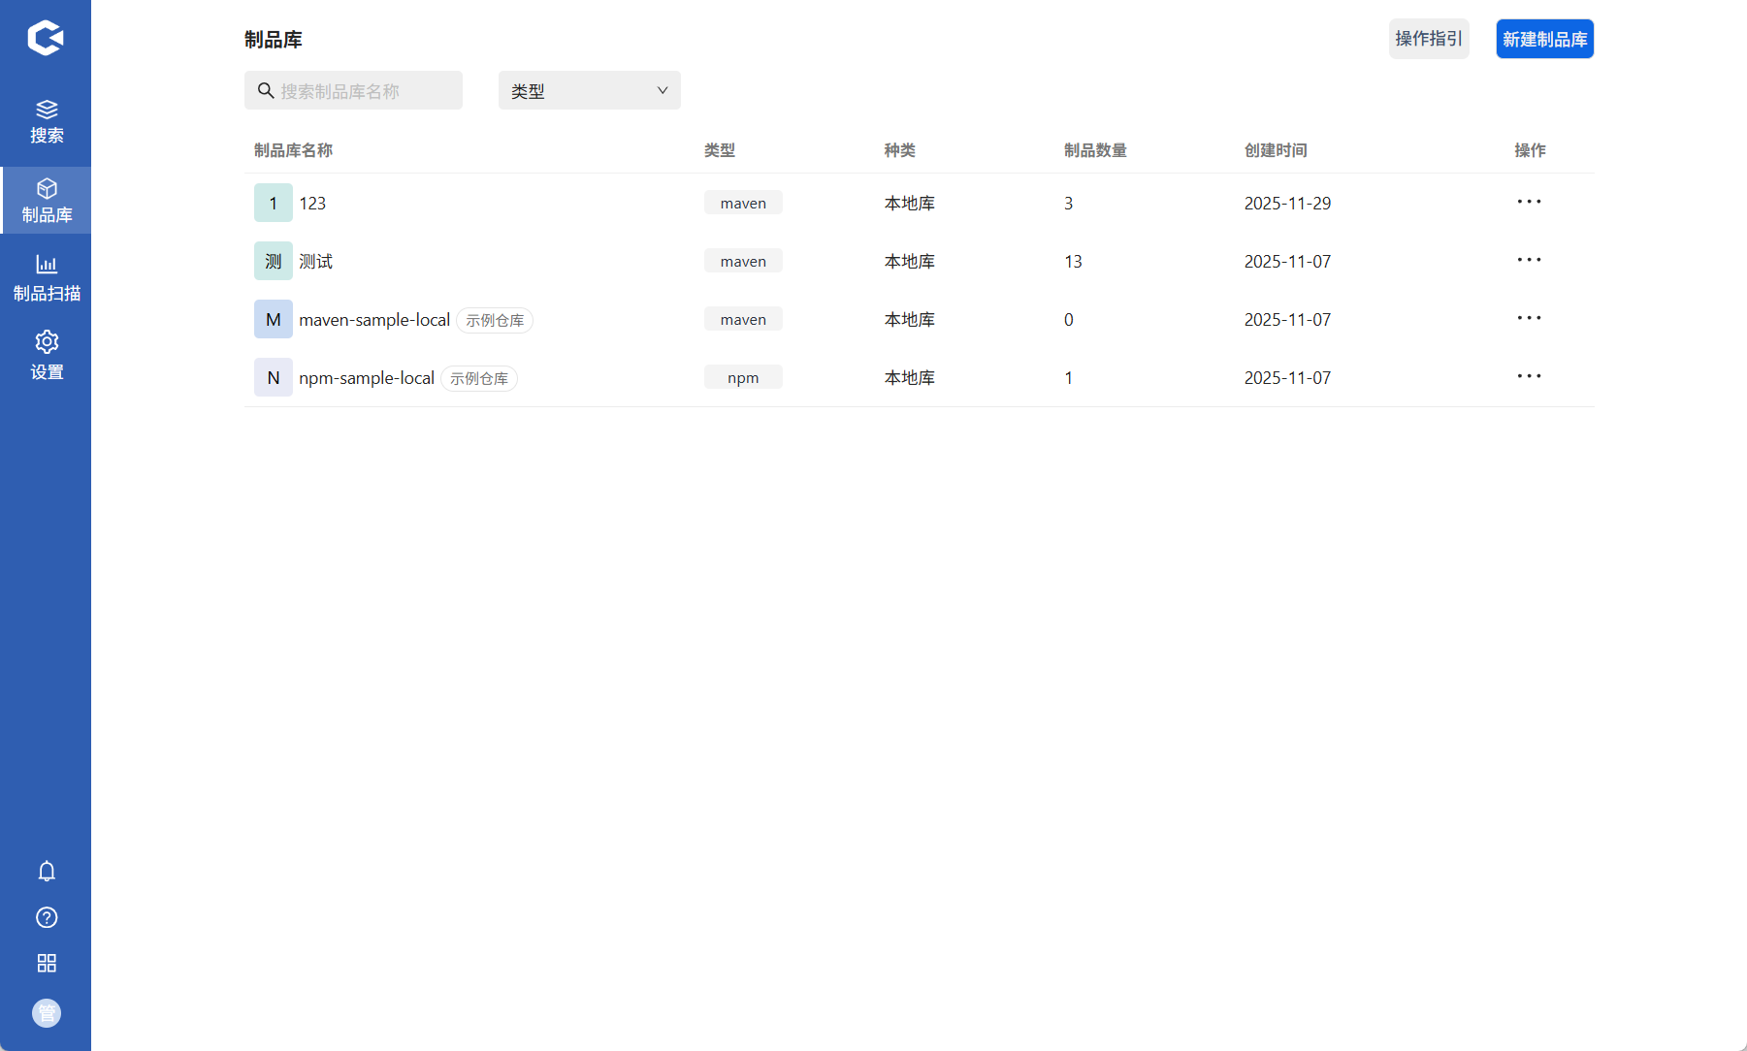Focus the 搜索制品库名称 search field
The width and height of the screenshot is (1747, 1051).
pos(353,90)
